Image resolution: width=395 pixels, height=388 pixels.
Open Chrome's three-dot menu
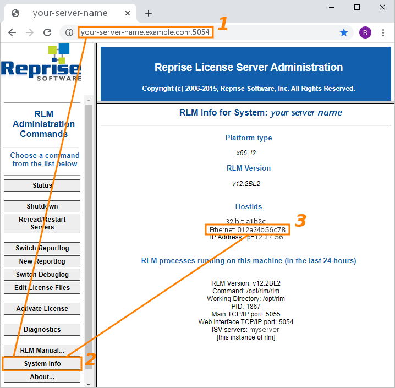383,32
